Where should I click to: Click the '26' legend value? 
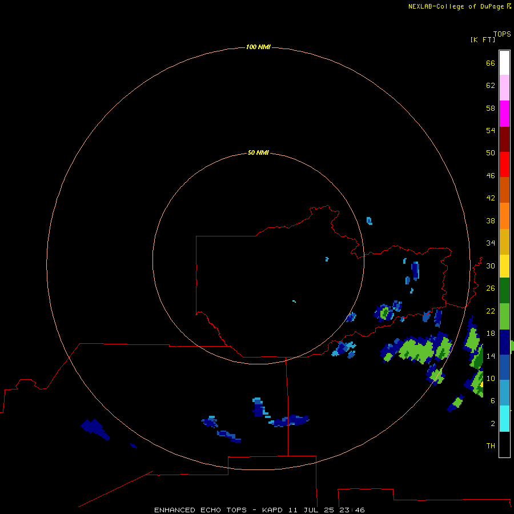[x=491, y=288]
